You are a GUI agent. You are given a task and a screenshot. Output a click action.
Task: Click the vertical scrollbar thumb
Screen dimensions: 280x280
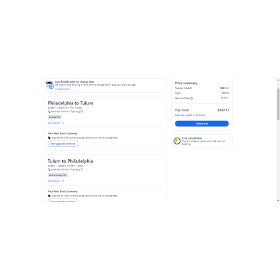coord(278,105)
